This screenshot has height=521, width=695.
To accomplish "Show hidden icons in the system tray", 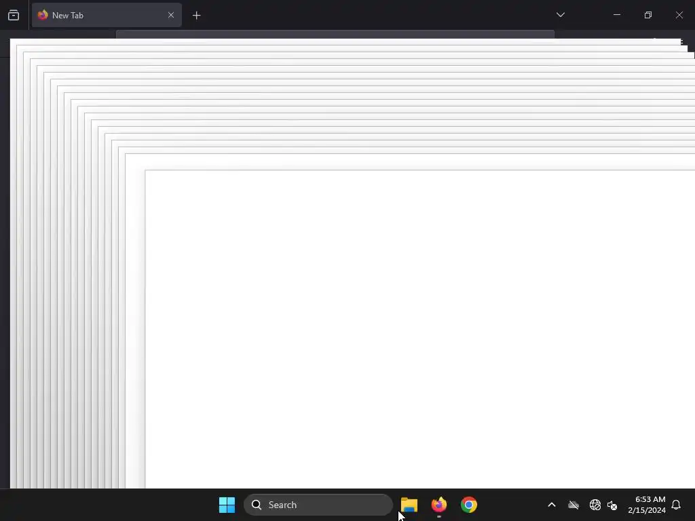I will 552,505.
